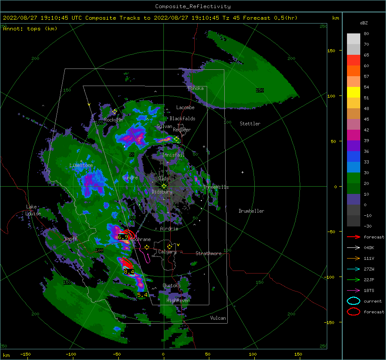Click the Sylvan town label

point(164,126)
